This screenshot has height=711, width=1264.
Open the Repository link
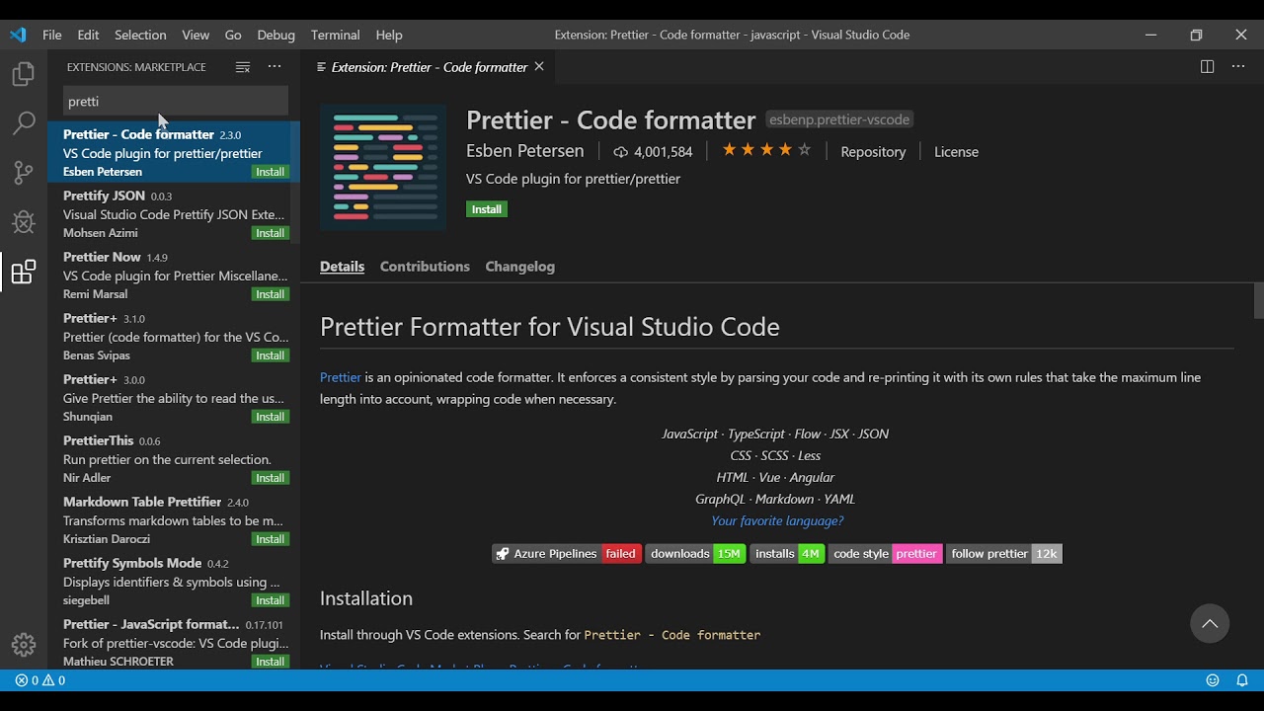pyautogui.click(x=873, y=152)
